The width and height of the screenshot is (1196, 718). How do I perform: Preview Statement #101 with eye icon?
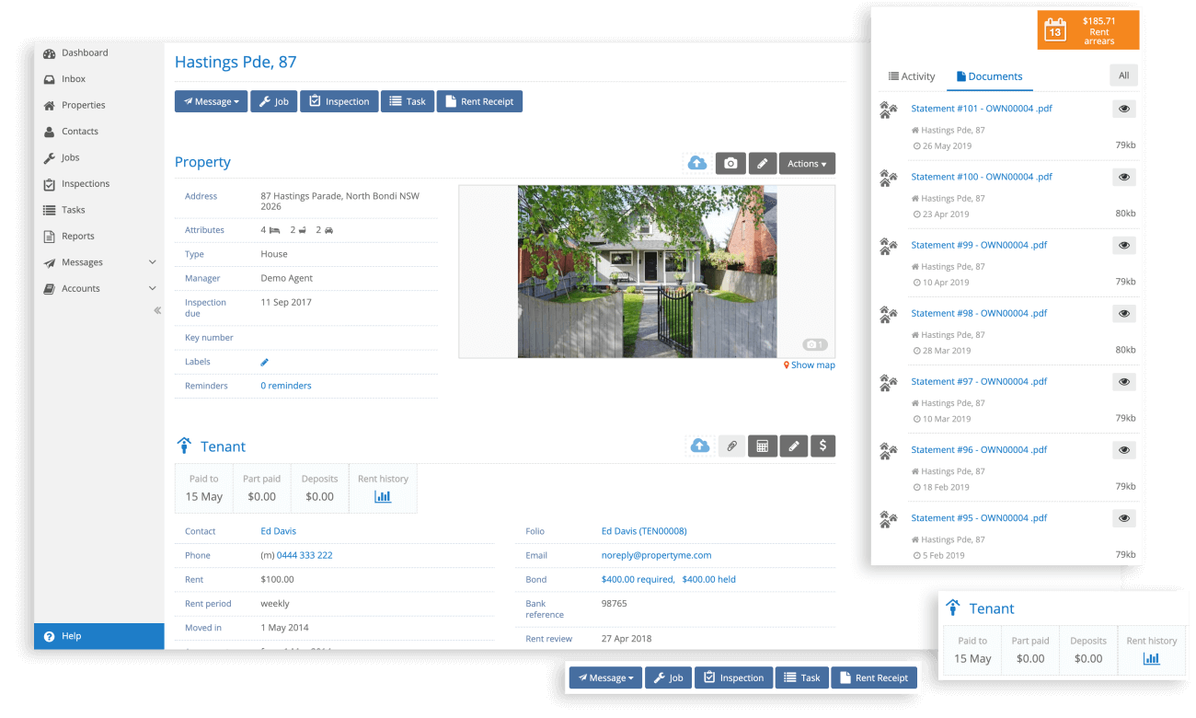1124,109
